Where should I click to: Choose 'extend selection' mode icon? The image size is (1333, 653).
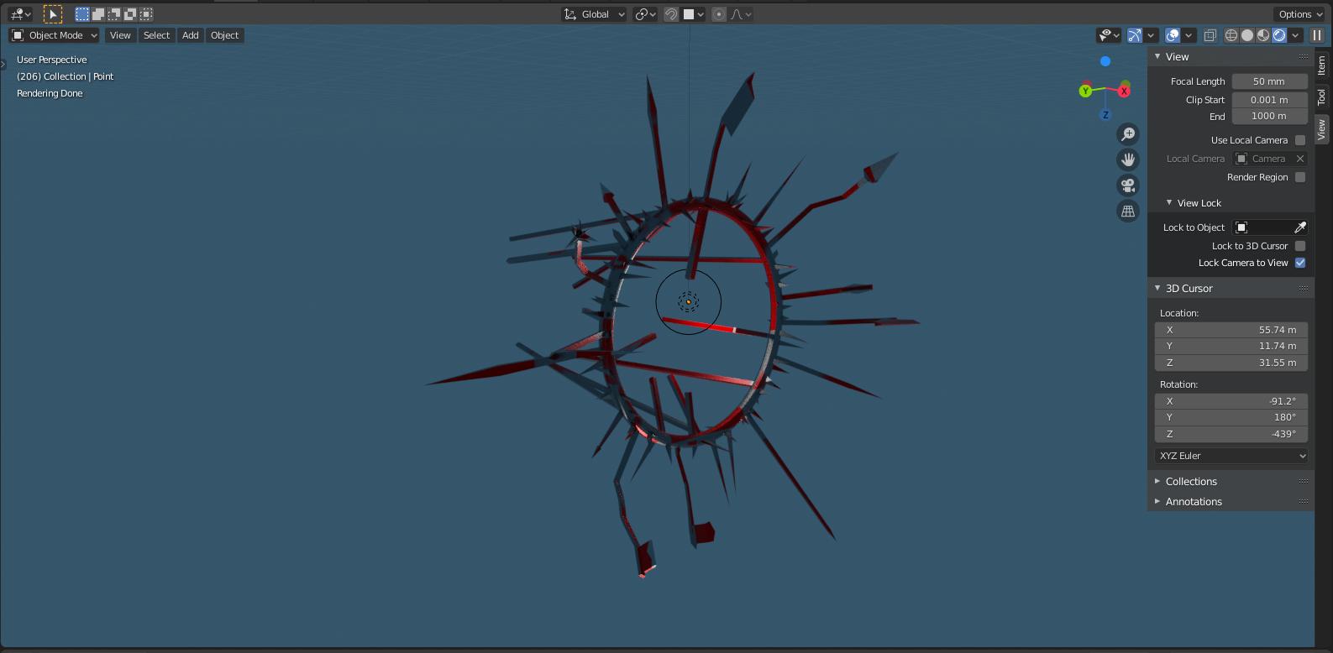click(x=98, y=14)
